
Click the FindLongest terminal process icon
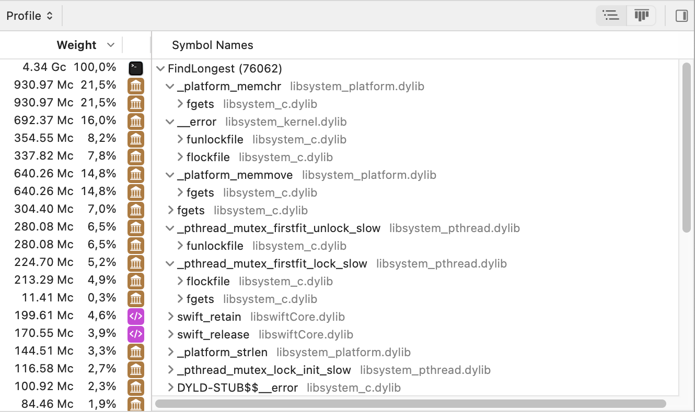(x=136, y=68)
